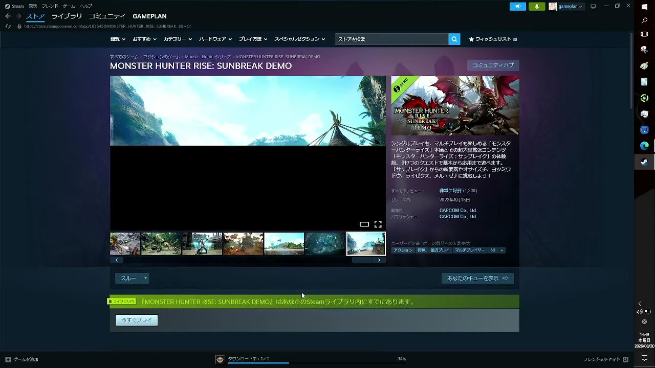Image resolution: width=655 pixels, height=368 pixels.
Task: Expand the カテゴリー dropdown menu
Action: [178, 39]
